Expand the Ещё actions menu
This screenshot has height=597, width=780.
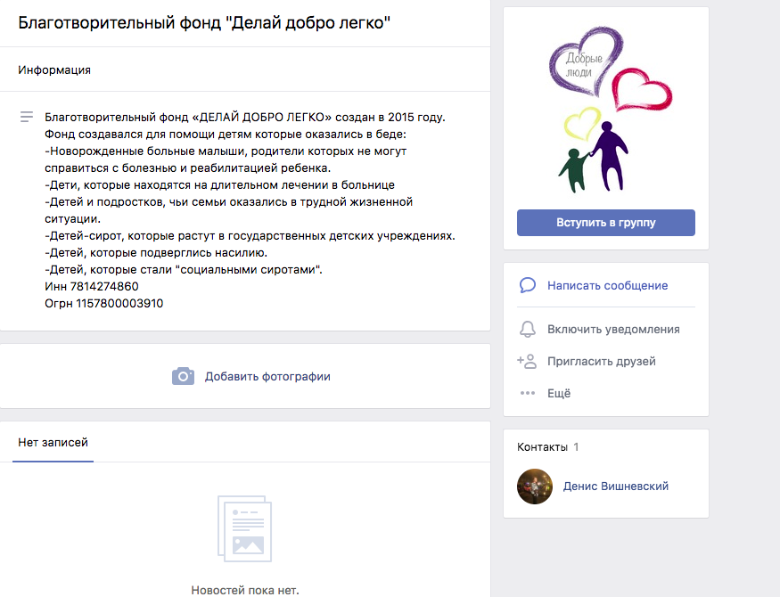point(559,393)
